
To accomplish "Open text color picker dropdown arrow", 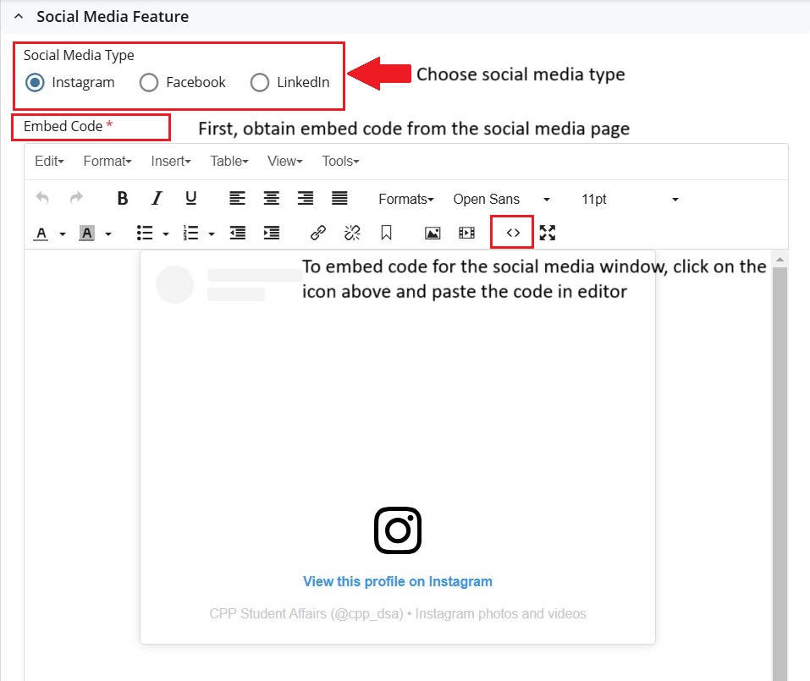I will (63, 233).
